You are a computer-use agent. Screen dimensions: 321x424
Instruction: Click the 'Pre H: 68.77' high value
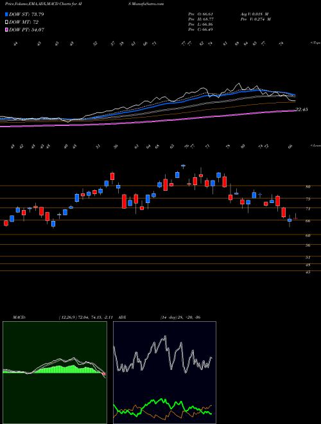(200, 19)
